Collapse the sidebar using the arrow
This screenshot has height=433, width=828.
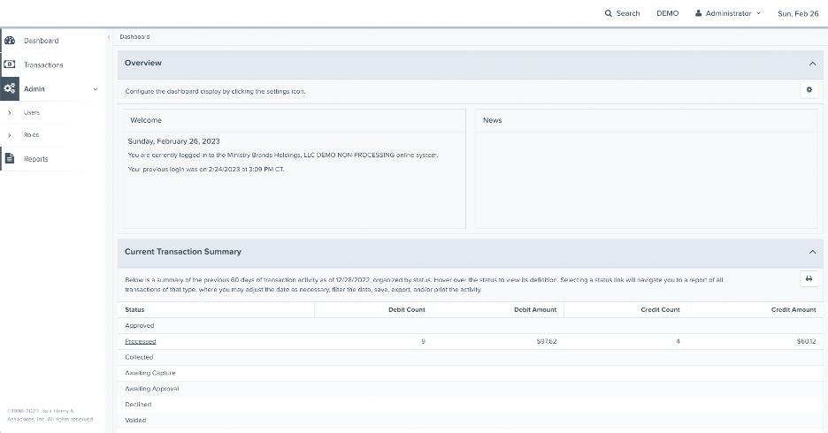(x=109, y=37)
